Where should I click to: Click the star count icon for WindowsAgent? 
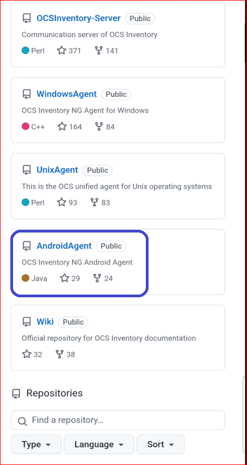(x=62, y=127)
